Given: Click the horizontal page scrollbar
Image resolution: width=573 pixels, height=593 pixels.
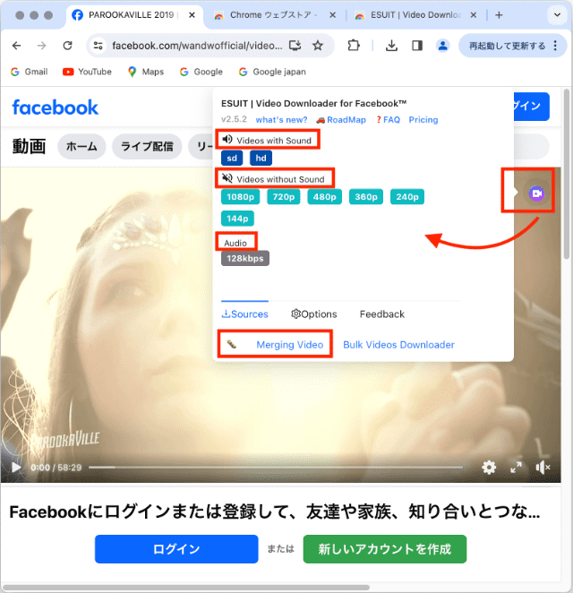Looking at the screenshot, I should point(185,588).
